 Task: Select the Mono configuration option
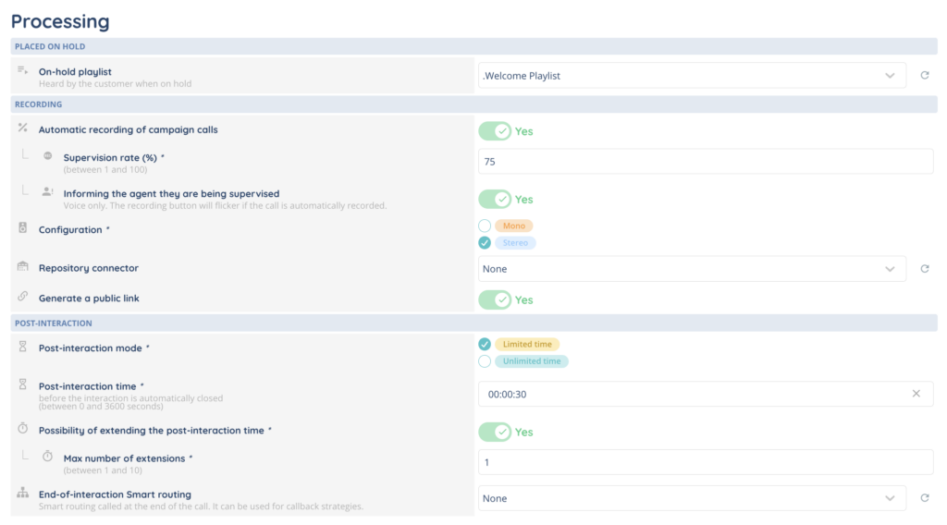pyautogui.click(x=485, y=226)
